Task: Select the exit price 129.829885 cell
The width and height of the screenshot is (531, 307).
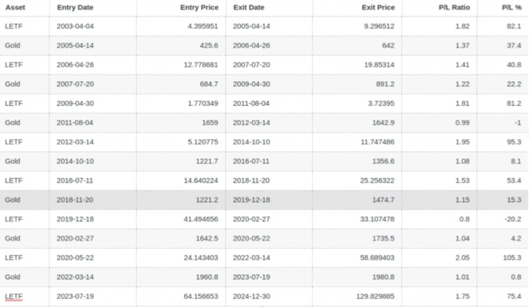Action: [x=374, y=297]
